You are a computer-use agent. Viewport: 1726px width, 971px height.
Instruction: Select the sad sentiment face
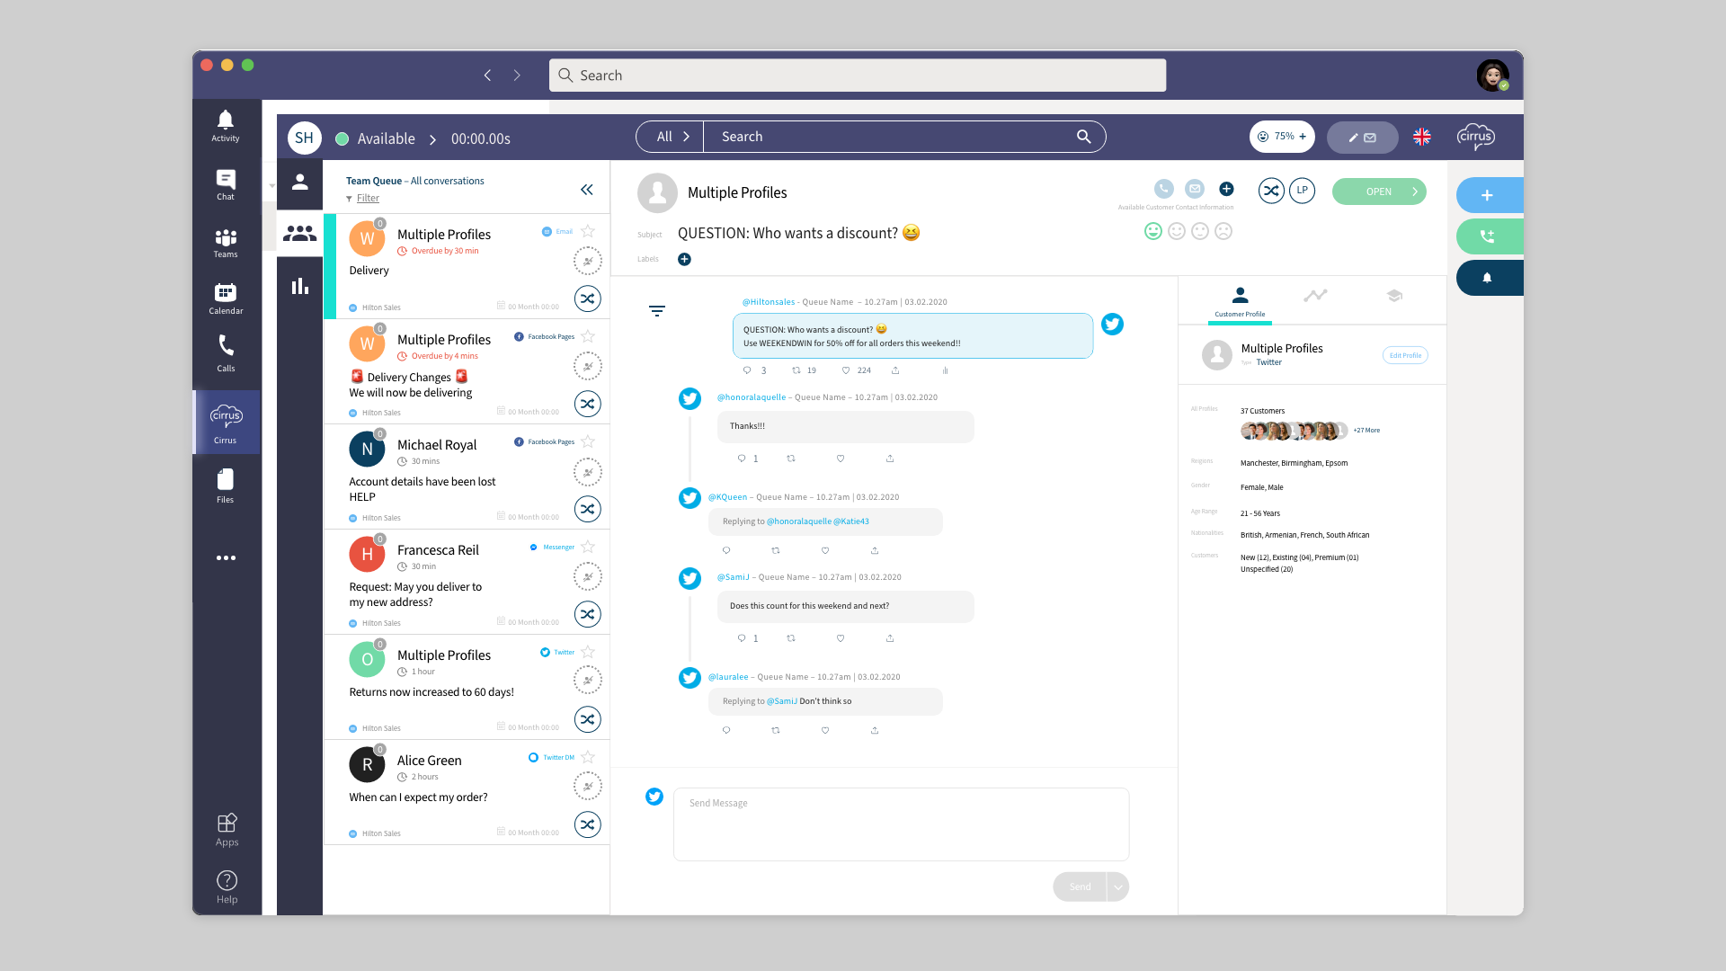1223,231
